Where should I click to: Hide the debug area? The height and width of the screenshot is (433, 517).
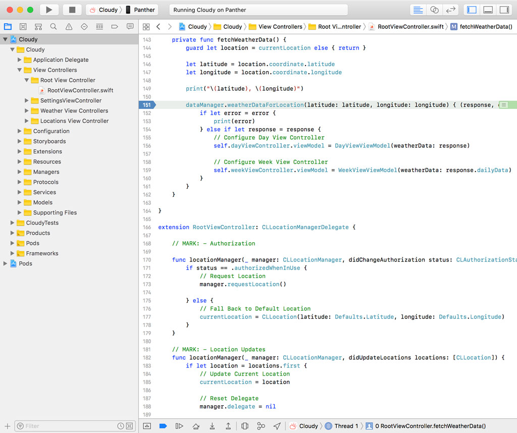147,426
